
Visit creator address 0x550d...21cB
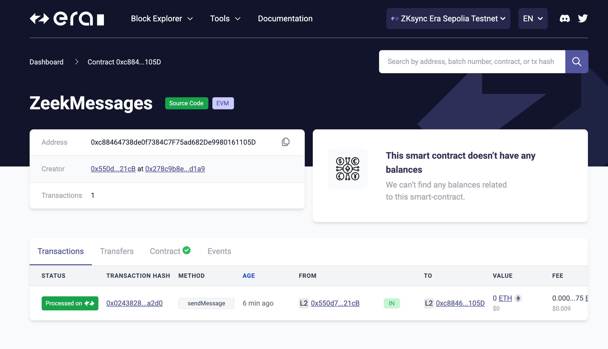(113, 169)
